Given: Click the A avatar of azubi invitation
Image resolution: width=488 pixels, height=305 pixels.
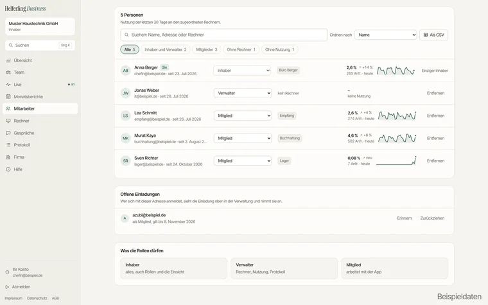Looking at the screenshot, I should click(x=125, y=218).
